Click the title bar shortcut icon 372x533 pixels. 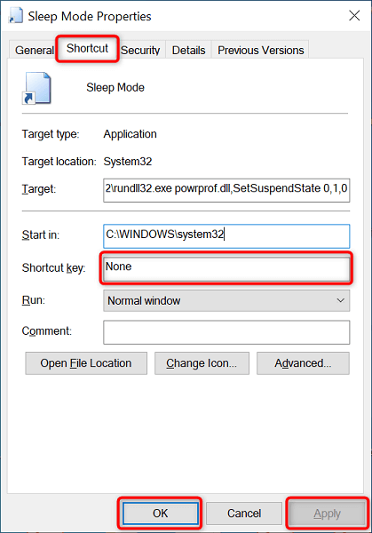[x=16, y=16]
